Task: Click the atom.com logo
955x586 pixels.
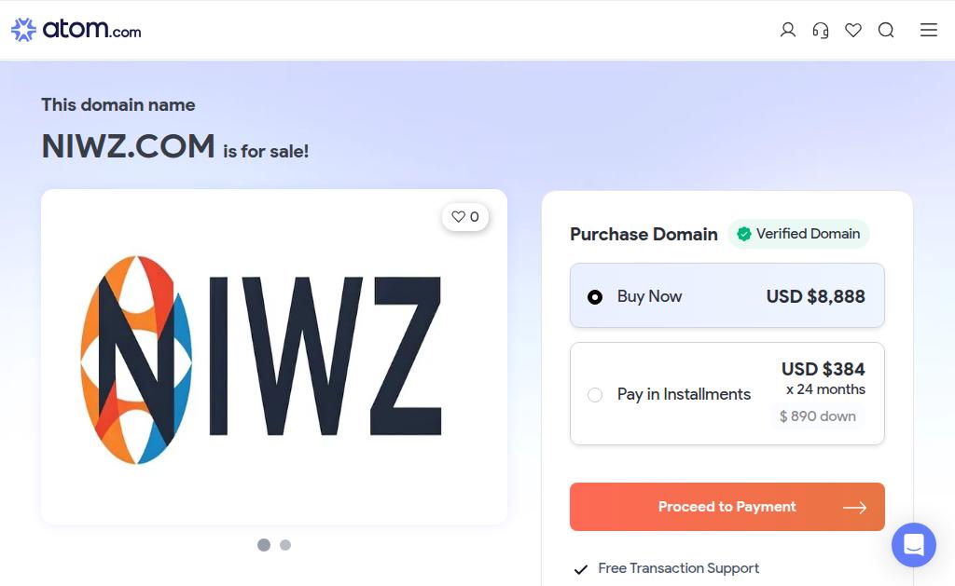Action: (x=76, y=29)
